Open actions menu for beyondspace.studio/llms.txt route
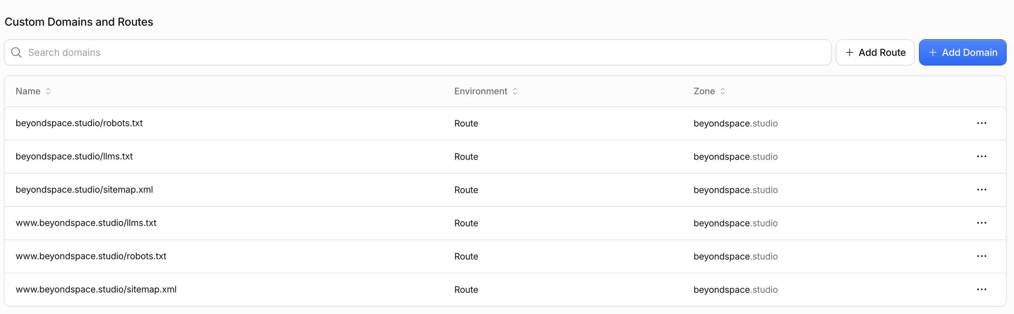Screen dimensions: 1014x314 [982, 156]
